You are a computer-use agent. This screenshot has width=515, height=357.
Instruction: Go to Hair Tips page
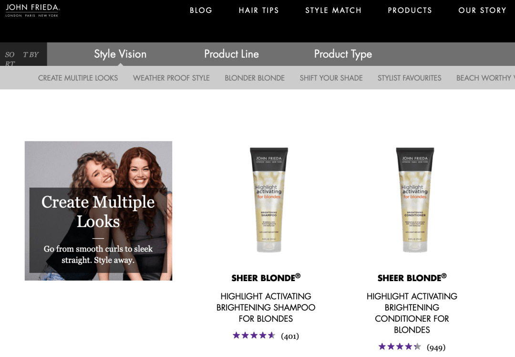258,10
